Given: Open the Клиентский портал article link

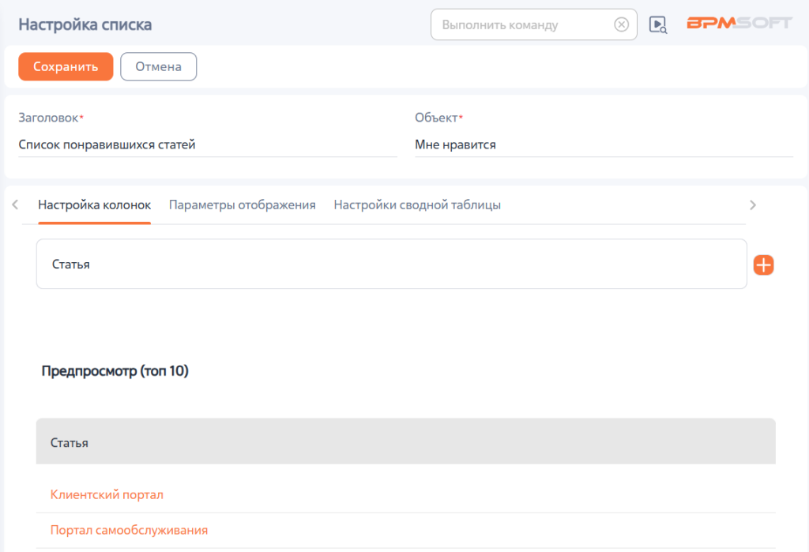Looking at the screenshot, I should coord(107,494).
